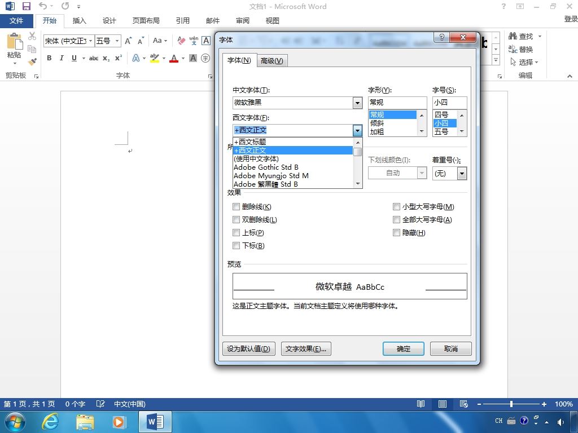The image size is (578, 433).
Task: Click the Text Effects glowing A icon
Action: [x=135, y=58]
